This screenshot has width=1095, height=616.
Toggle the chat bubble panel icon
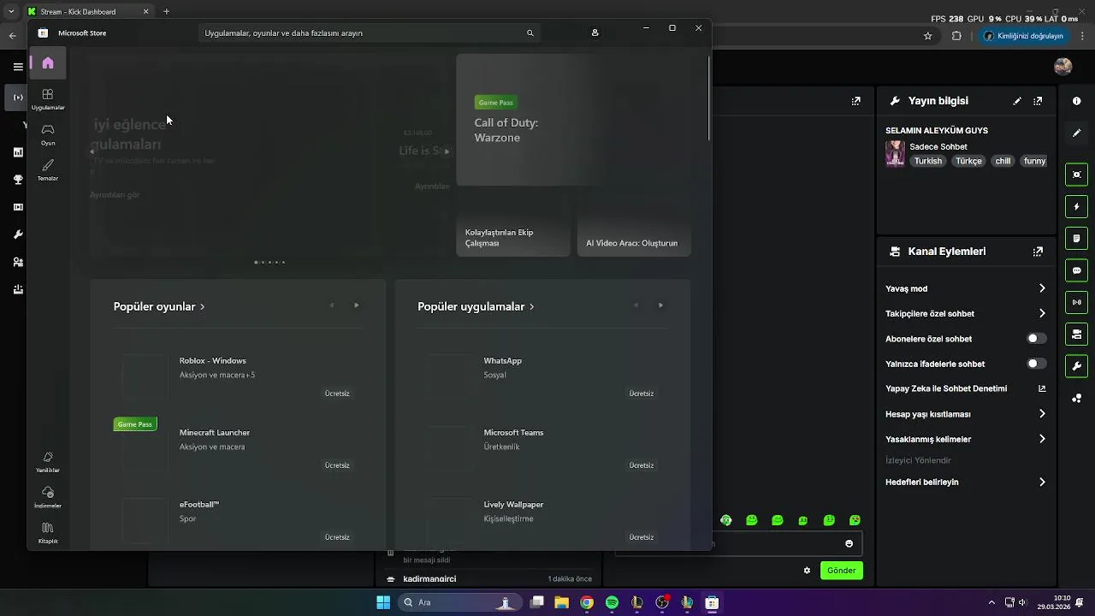pos(1076,270)
